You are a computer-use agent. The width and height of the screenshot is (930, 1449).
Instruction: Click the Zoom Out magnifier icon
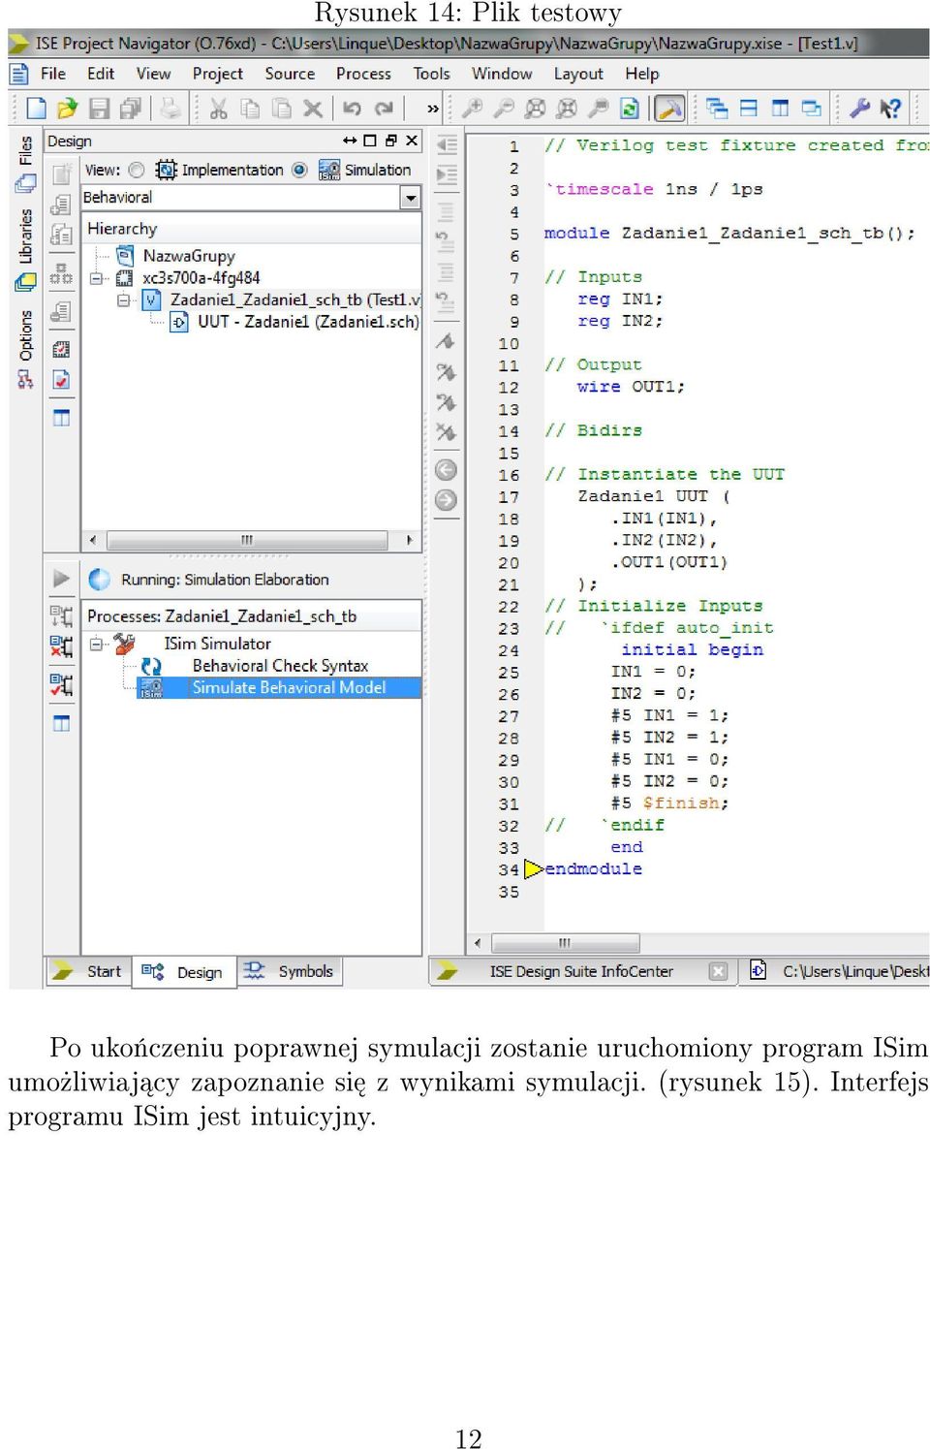point(504,109)
